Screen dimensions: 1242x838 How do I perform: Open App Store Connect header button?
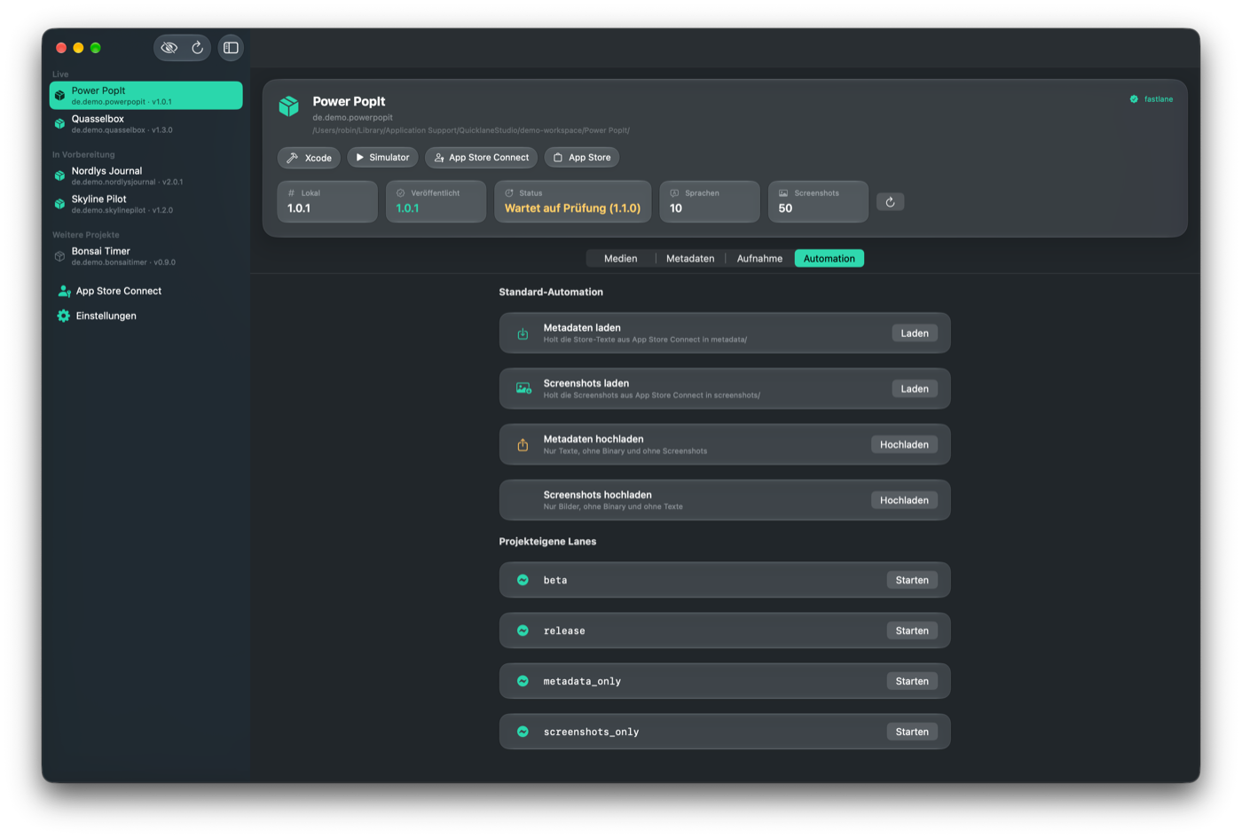[x=481, y=158]
